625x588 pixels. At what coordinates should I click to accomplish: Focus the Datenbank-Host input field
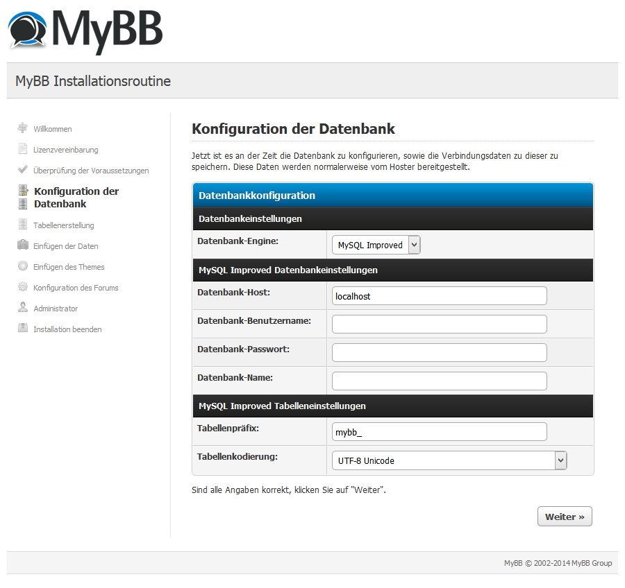click(x=439, y=296)
